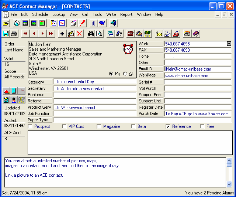
Task: Click the printer icon beside the save icon
Action: point(14,34)
